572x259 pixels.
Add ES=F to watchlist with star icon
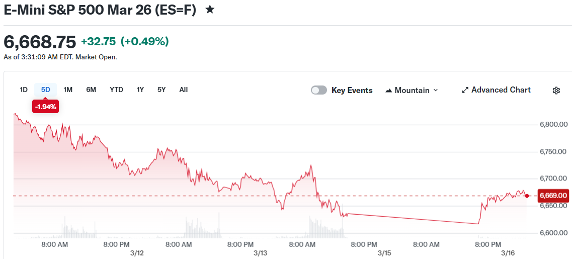[210, 9]
